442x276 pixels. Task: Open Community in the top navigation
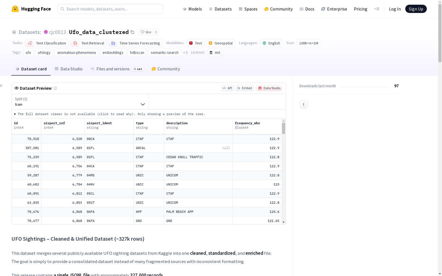click(278, 9)
